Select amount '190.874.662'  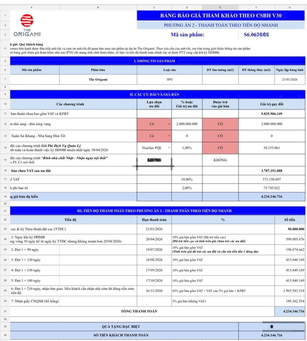point(290,249)
